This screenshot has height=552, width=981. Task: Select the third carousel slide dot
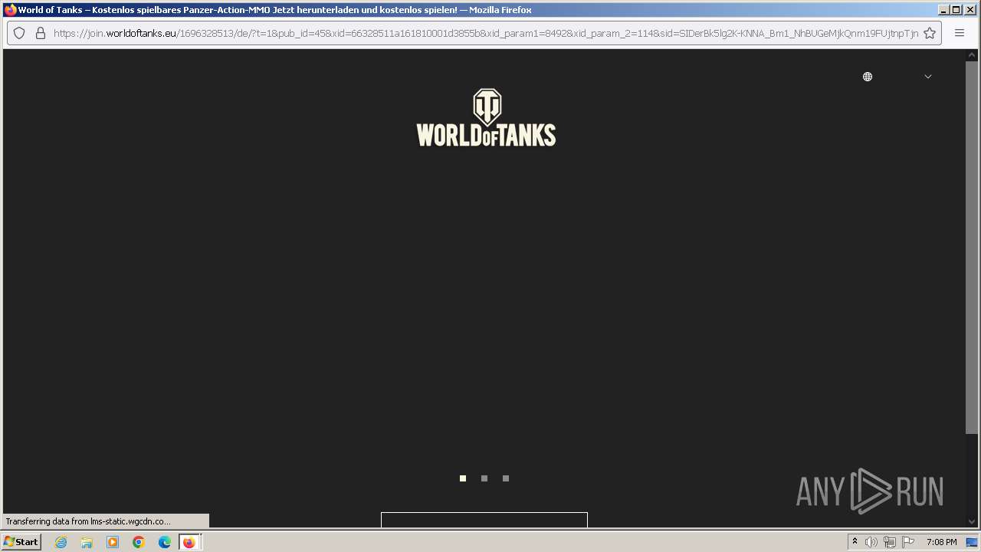(x=506, y=478)
